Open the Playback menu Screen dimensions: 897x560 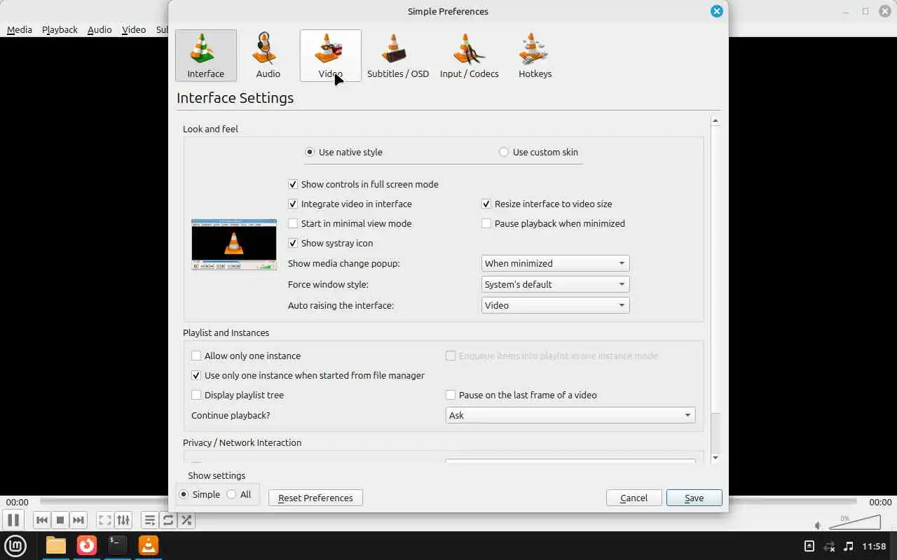tap(60, 29)
